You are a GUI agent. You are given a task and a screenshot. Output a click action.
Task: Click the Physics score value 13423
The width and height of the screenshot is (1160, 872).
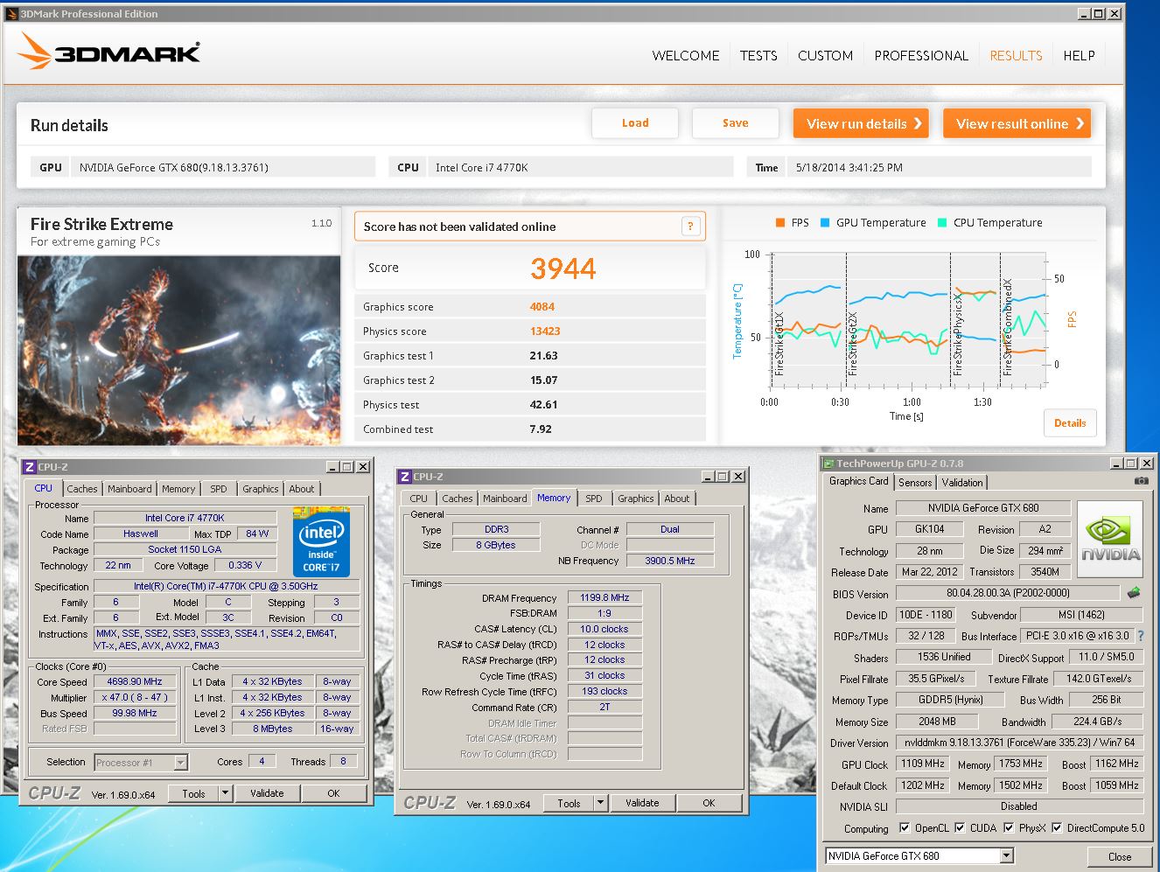click(x=545, y=331)
